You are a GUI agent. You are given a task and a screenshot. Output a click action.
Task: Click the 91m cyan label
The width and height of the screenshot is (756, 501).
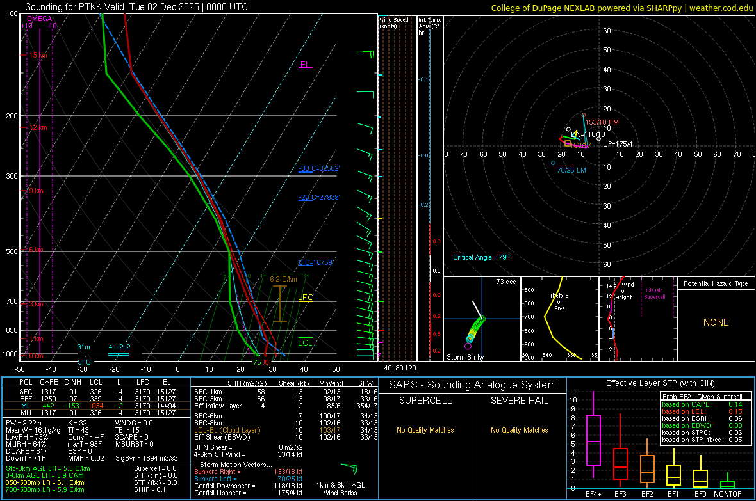click(83, 347)
